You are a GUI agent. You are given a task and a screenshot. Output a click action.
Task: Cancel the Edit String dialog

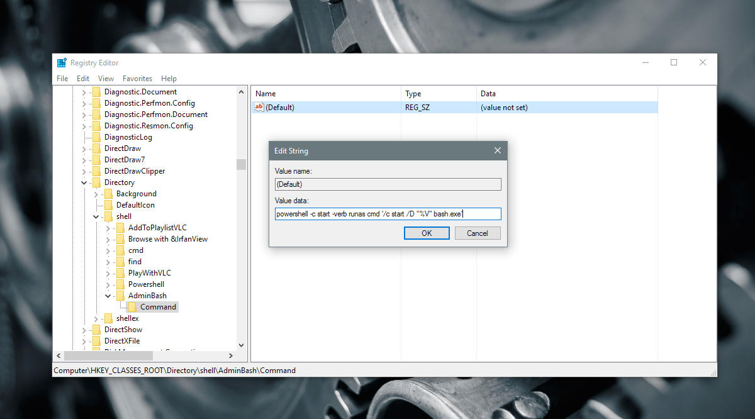pos(478,233)
